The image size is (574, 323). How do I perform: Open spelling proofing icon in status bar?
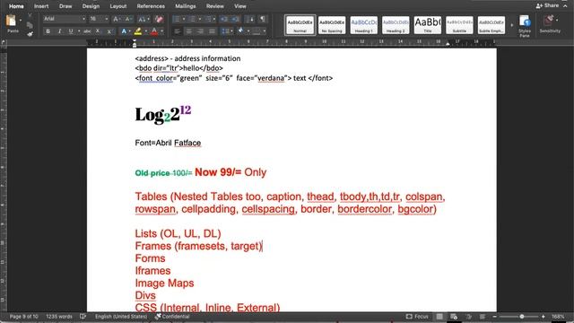(83, 317)
